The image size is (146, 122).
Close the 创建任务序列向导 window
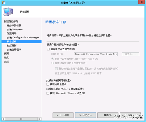tap(141, 2)
